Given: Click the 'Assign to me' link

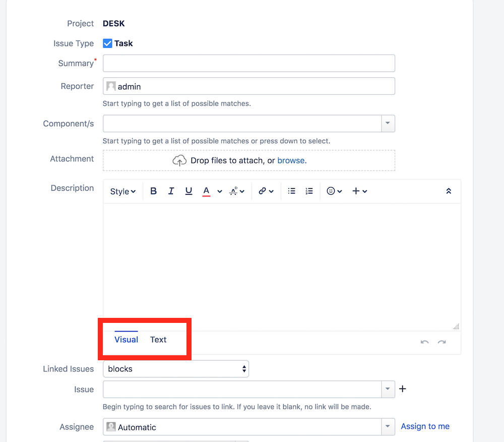Looking at the screenshot, I should pyautogui.click(x=425, y=426).
